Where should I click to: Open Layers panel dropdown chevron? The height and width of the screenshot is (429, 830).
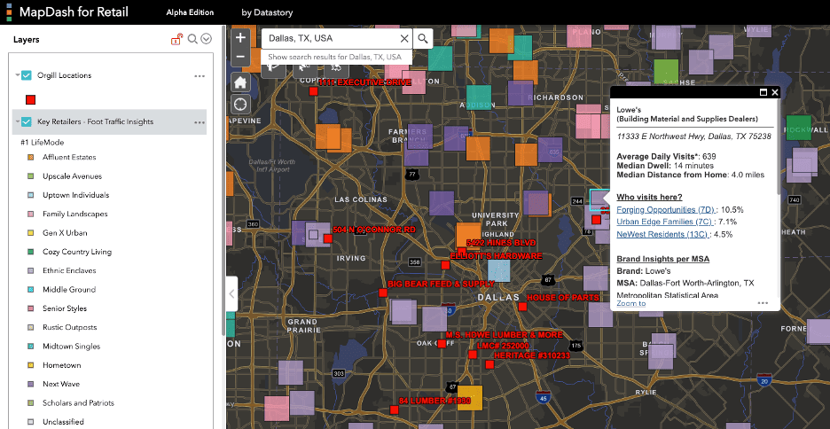207,39
